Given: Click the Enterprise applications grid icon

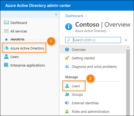Looking at the screenshot, I should pyautogui.click(x=6, y=65).
